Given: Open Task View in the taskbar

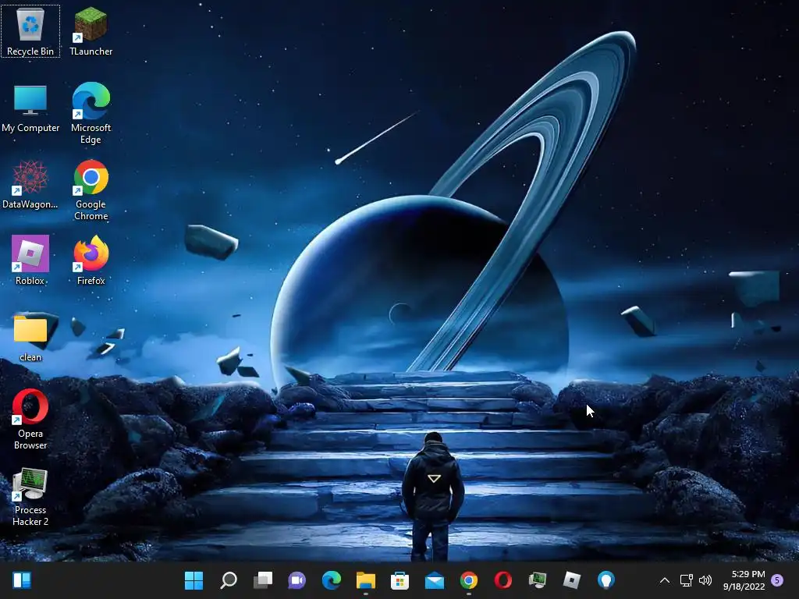Looking at the screenshot, I should (x=262, y=580).
